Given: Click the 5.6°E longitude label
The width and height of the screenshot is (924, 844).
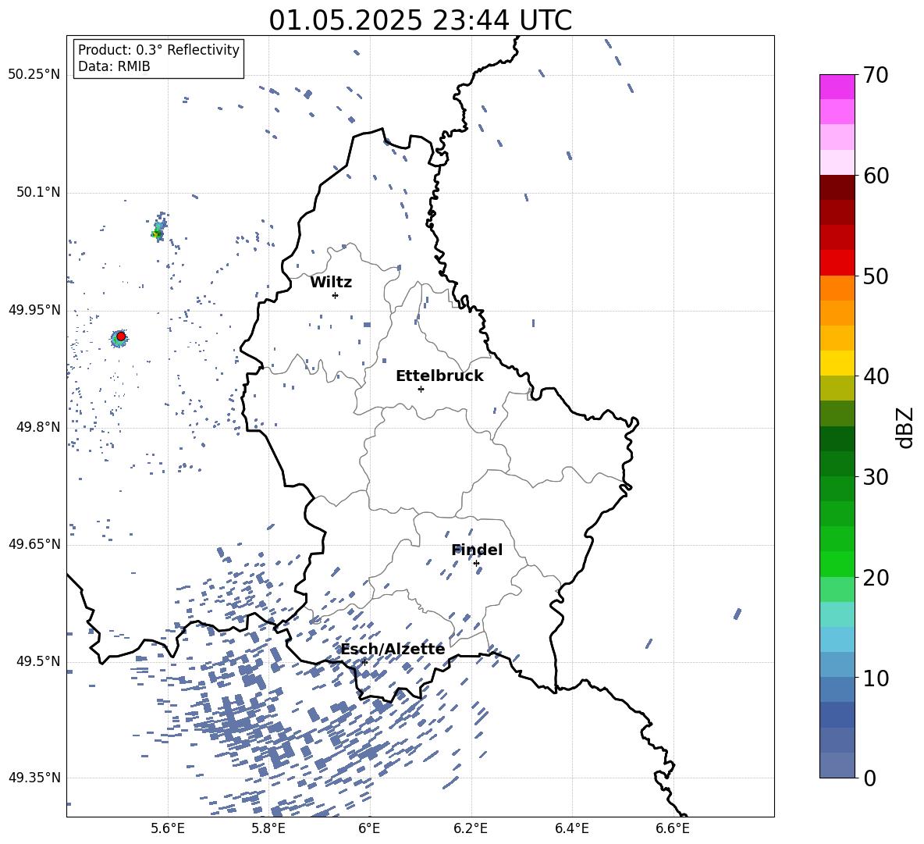Looking at the screenshot, I should click(x=168, y=828).
